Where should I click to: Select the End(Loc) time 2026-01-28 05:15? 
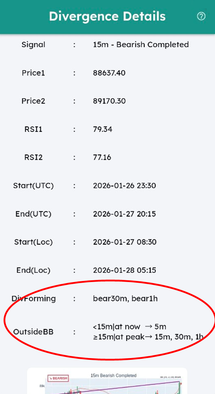click(x=125, y=270)
